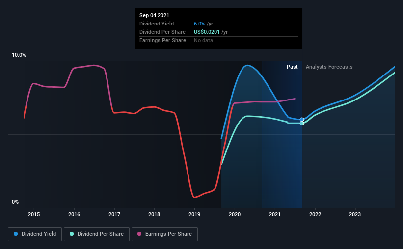Viewport: 403px width, 249px height.
Task: Click the 2023 x-axis label
Action: 355,214
